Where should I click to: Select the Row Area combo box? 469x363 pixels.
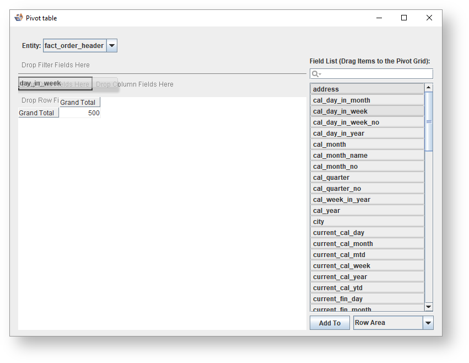[388, 323]
